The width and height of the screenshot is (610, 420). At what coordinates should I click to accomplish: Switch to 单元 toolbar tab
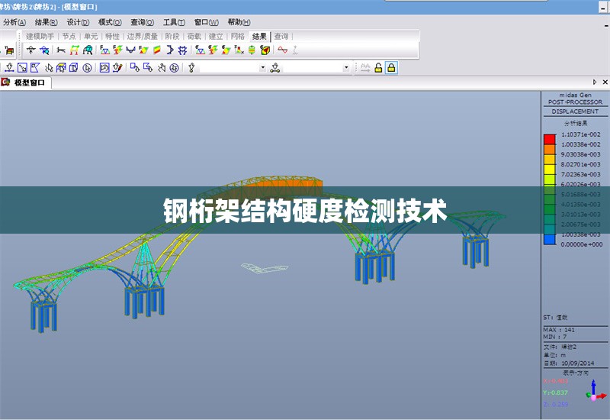[91, 36]
